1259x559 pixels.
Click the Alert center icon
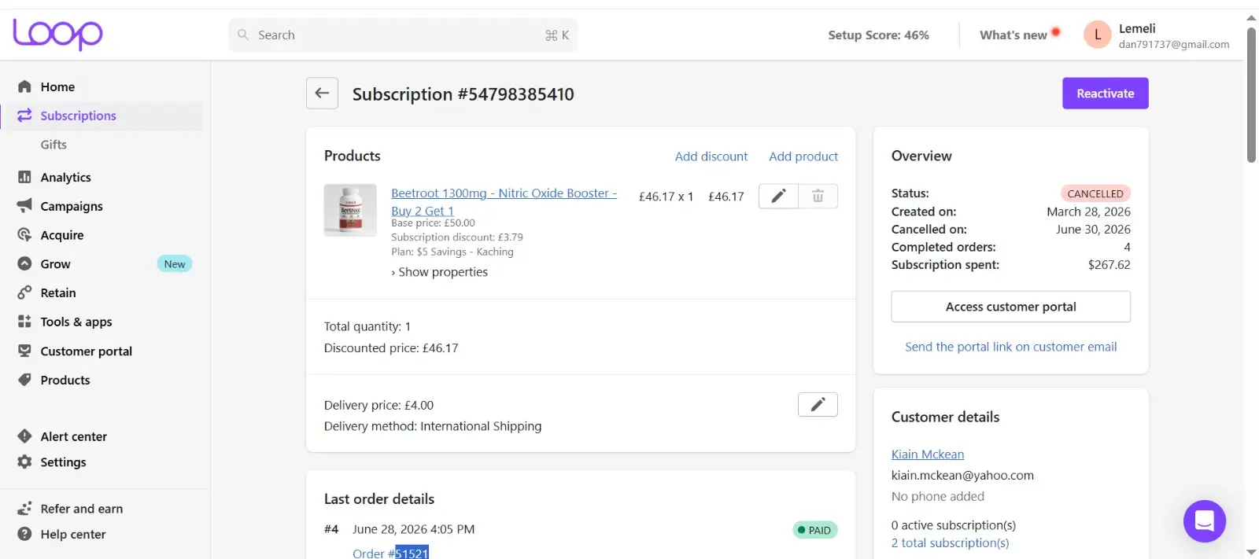pyautogui.click(x=24, y=436)
